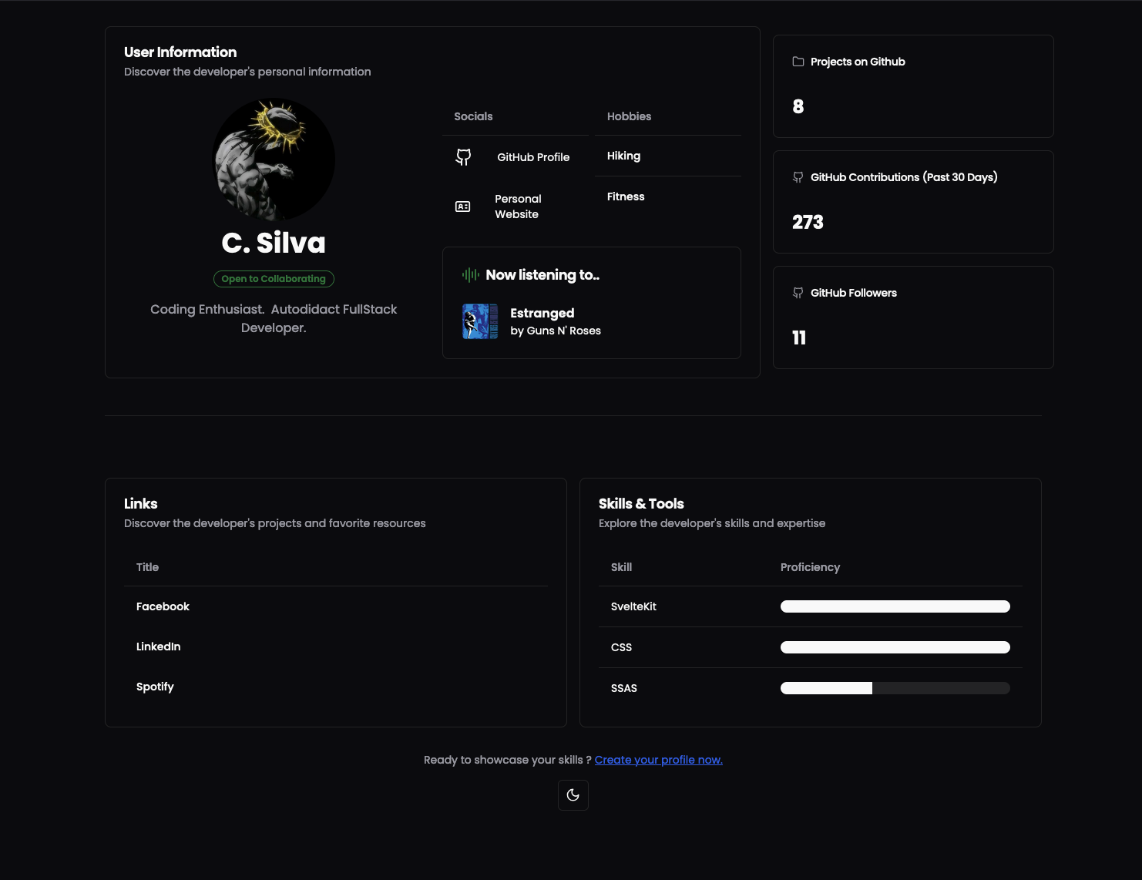Viewport: 1142px width, 880px height.
Task: Click the projects count number 8
Action: click(798, 106)
